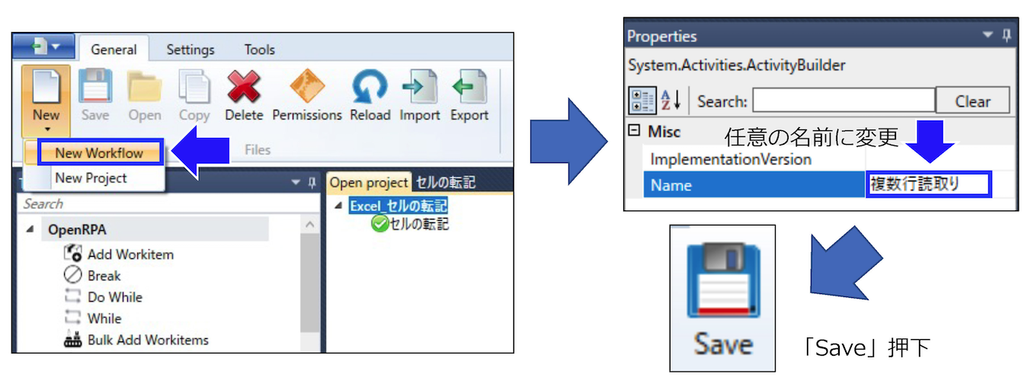Click the Reload icon
This screenshot has height=387, width=1034.
[x=370, y=87]
